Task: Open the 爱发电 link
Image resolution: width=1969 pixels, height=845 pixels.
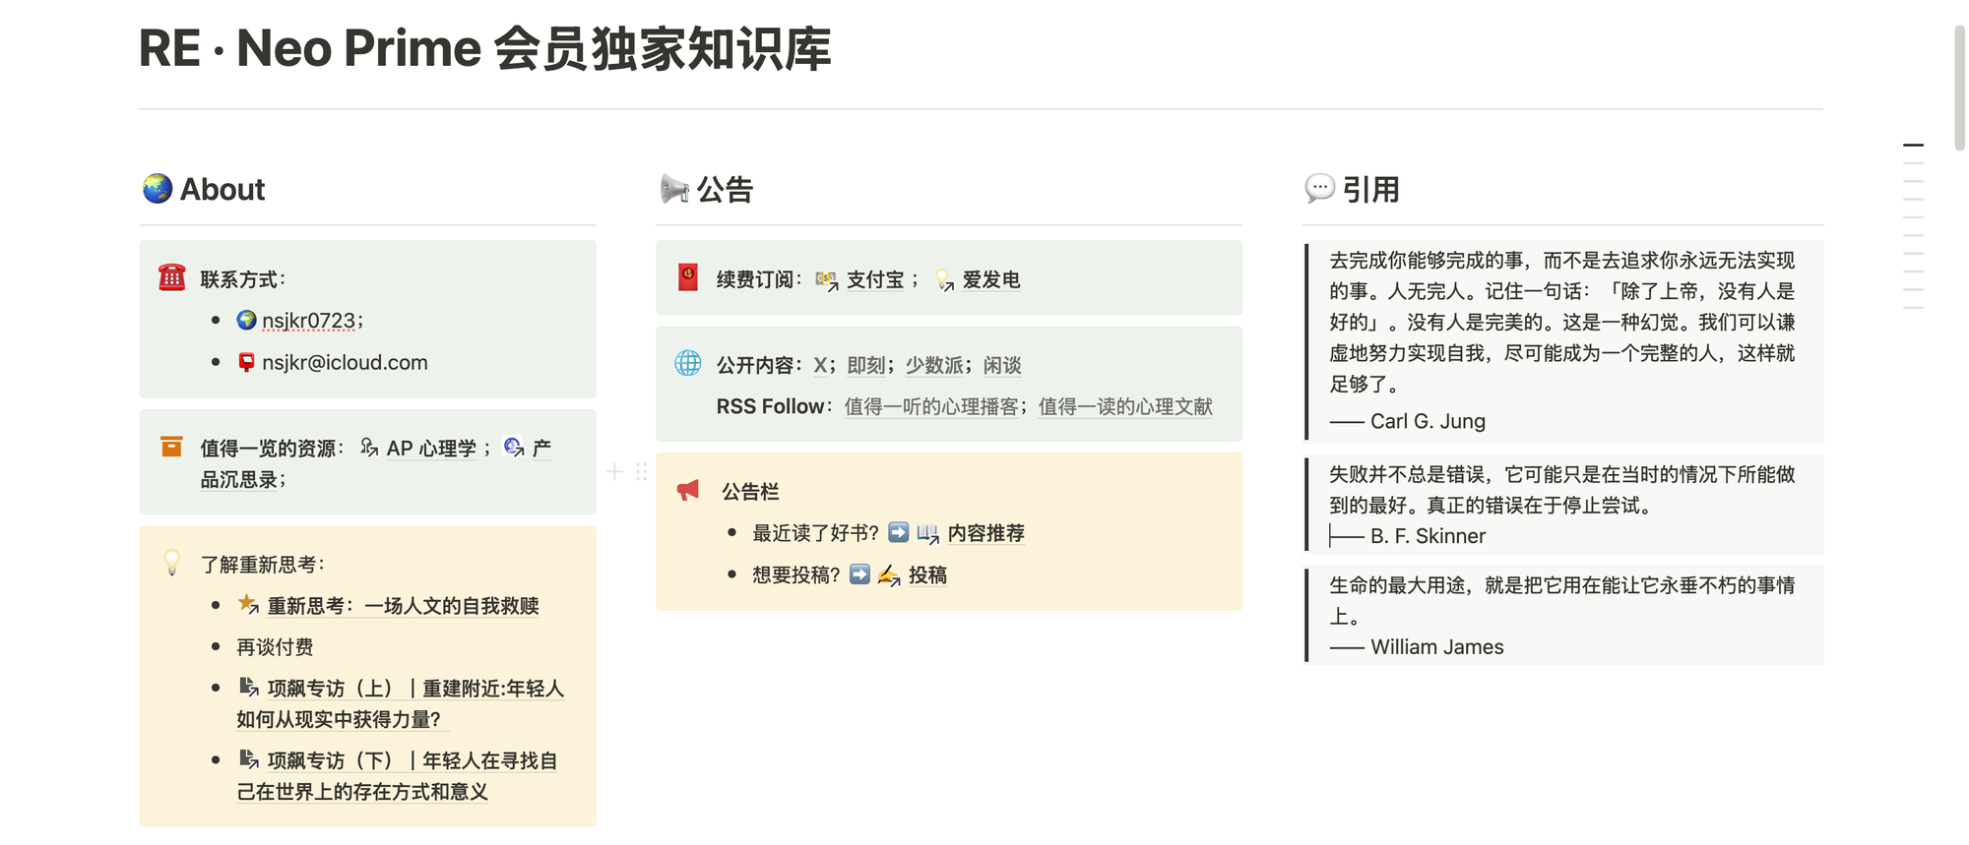Action: click(x=990, y=280)
